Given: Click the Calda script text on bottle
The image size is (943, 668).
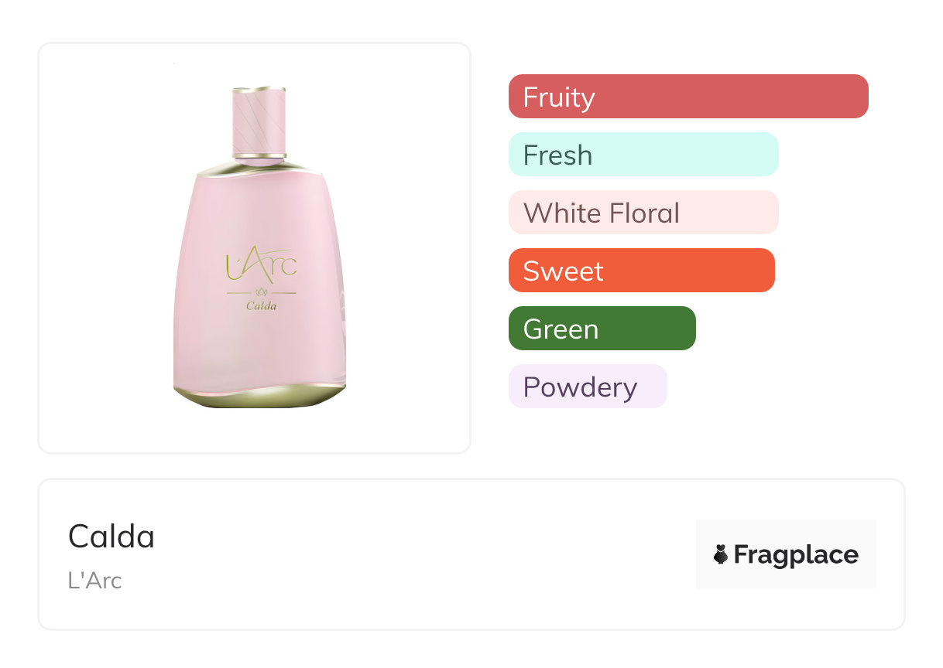Looking at the screenshot, I should (261, 305).
